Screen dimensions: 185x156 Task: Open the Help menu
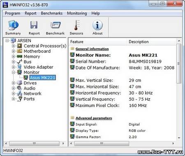[x=95, y=13]
